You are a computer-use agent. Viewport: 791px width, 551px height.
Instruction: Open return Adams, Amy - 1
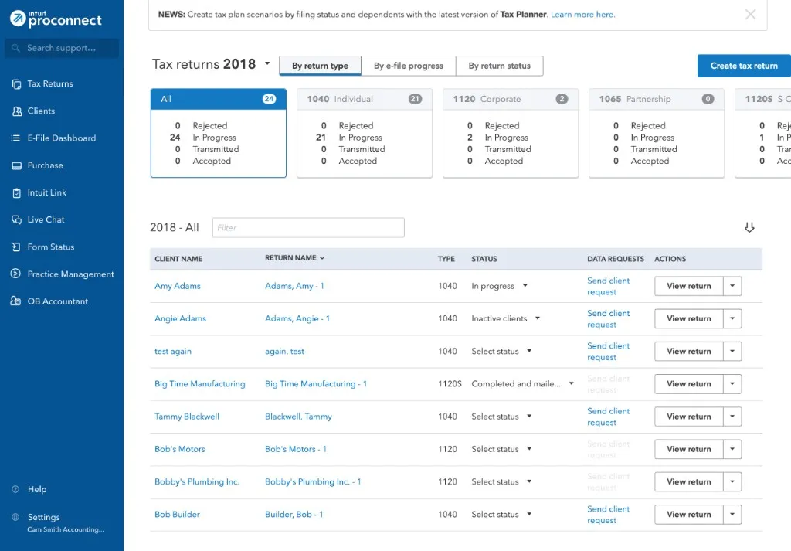pyautogui.click(x=294, y=286)
